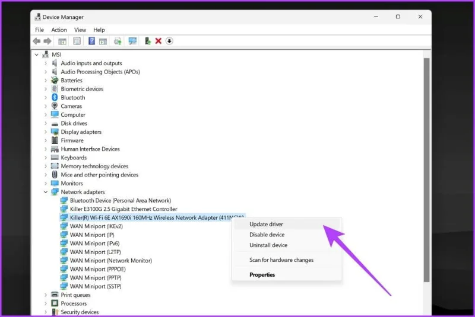Click the Back arrow toolbar icon

click(x=37, y=41)
